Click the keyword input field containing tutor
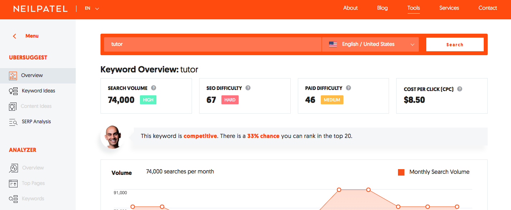Screen dimensions: 511x210 pos(212,44)
